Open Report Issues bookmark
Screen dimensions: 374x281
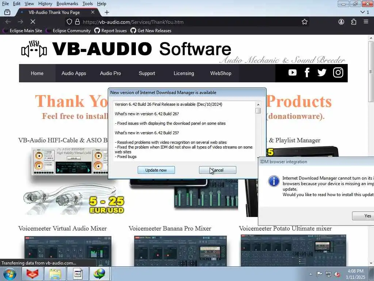click(x=111, y=31)
